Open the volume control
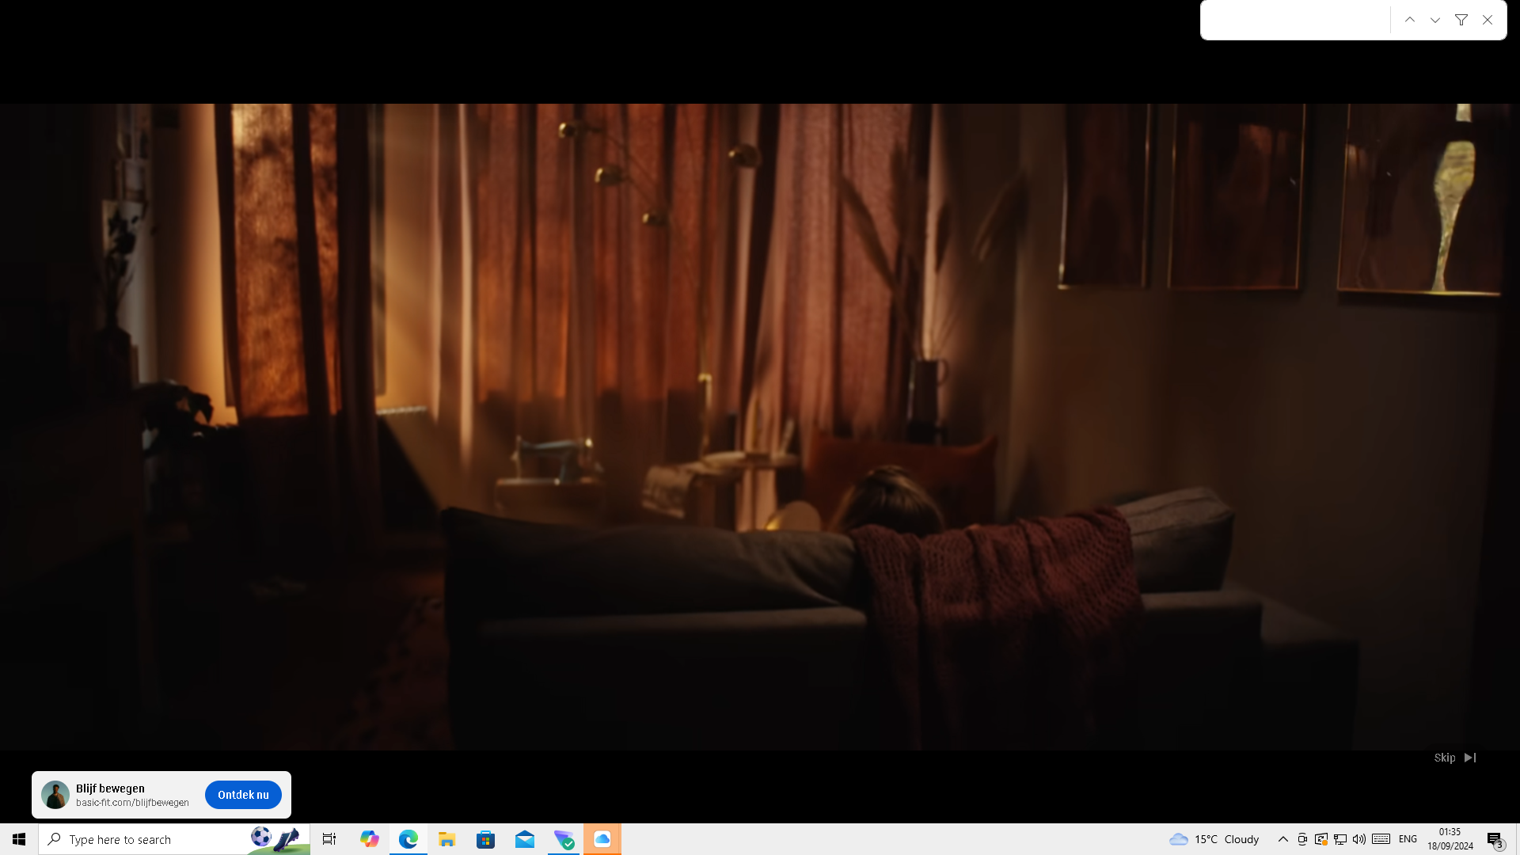The width and height of the screenshot is (1520, 855). (x=1359, y=839)
